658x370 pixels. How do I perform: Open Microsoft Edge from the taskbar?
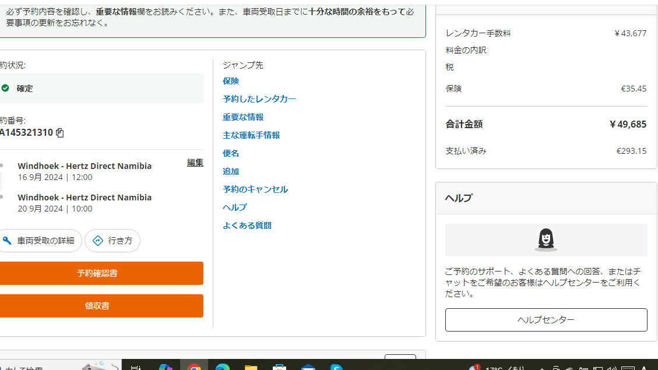point(223,367)
